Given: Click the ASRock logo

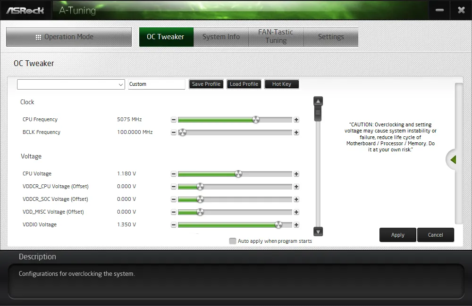Looking at the screenshot, I should (25, 10).
